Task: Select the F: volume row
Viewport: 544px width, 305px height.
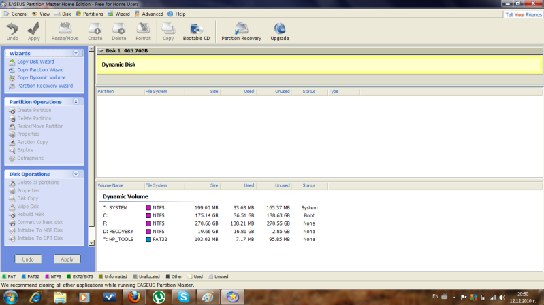Action: 210,223
